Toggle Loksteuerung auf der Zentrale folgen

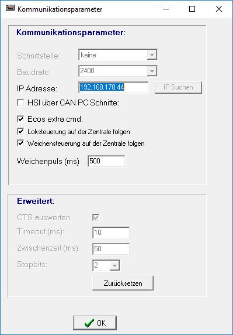pyautogui.click(x=20, y=131)
